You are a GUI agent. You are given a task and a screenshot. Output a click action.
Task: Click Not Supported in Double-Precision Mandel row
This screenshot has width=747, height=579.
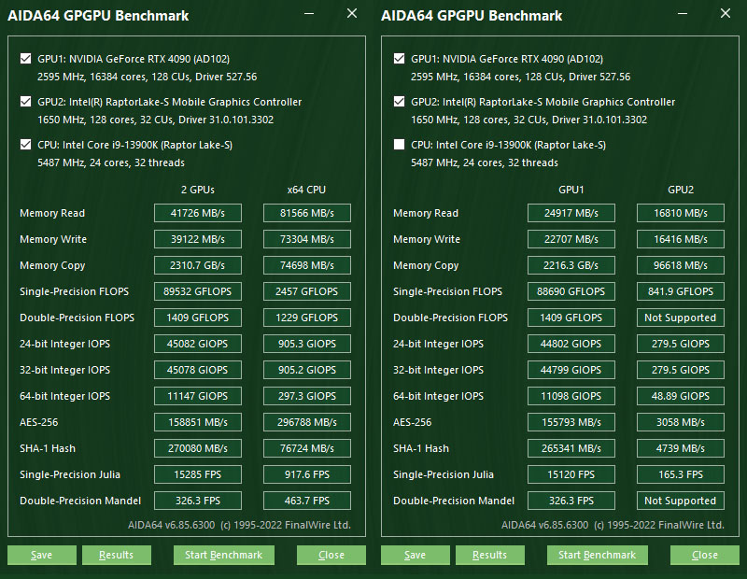point(681,501)
